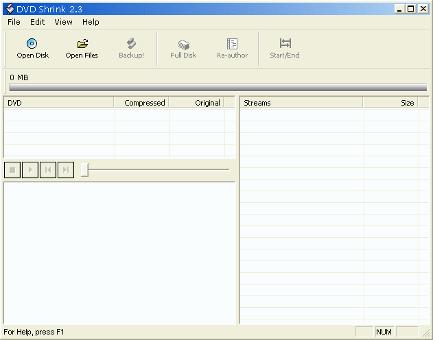Click the Streams column header
This screenshot has height=340, width=433.
[x=301, y=103]
